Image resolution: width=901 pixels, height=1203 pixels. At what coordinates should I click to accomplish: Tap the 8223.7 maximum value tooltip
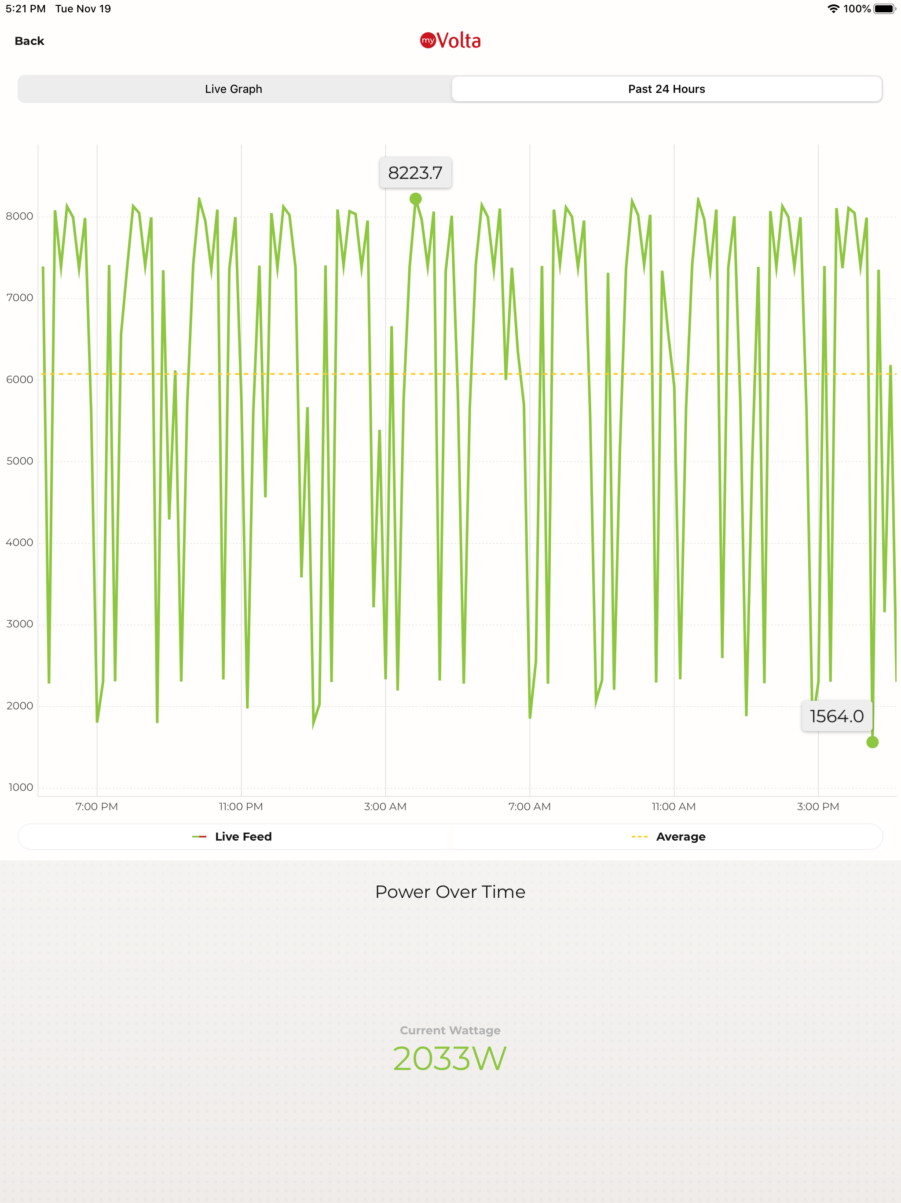[x=415, y=173]
